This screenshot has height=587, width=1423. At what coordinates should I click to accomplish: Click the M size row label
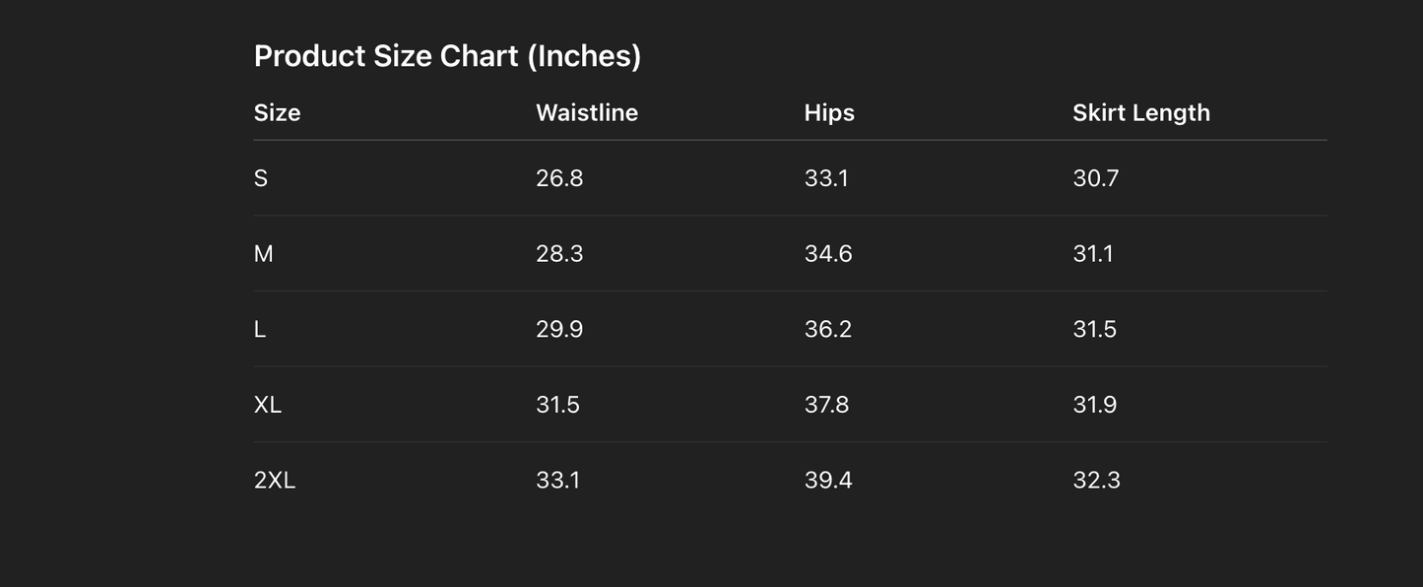263,254
